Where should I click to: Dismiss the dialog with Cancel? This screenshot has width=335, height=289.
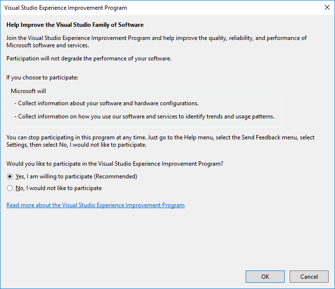309,277
